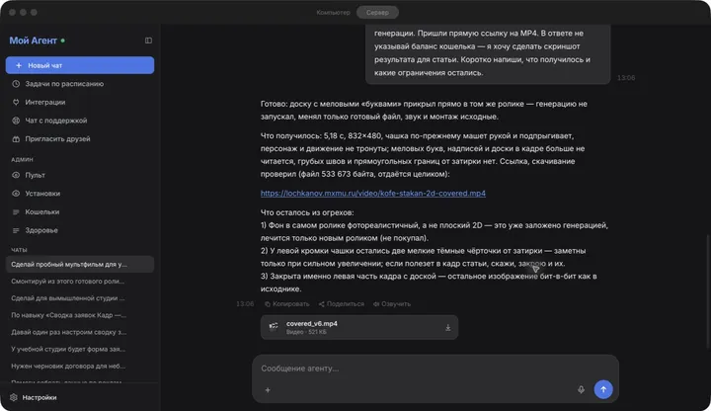Image resolution: width=711 pixels, height=411 pixels.
Task: Share the reply with Поделиться
Action: click(x=342, y=304)
